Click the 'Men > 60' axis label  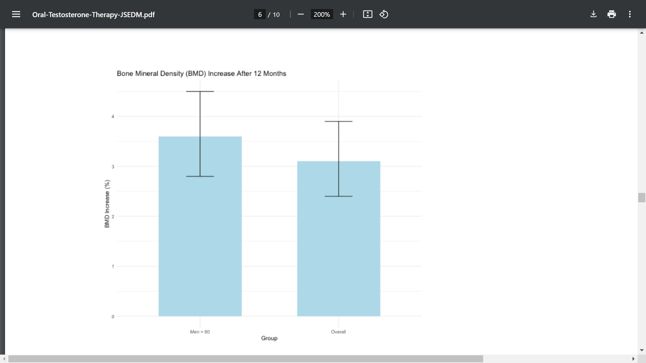[200, 332]
